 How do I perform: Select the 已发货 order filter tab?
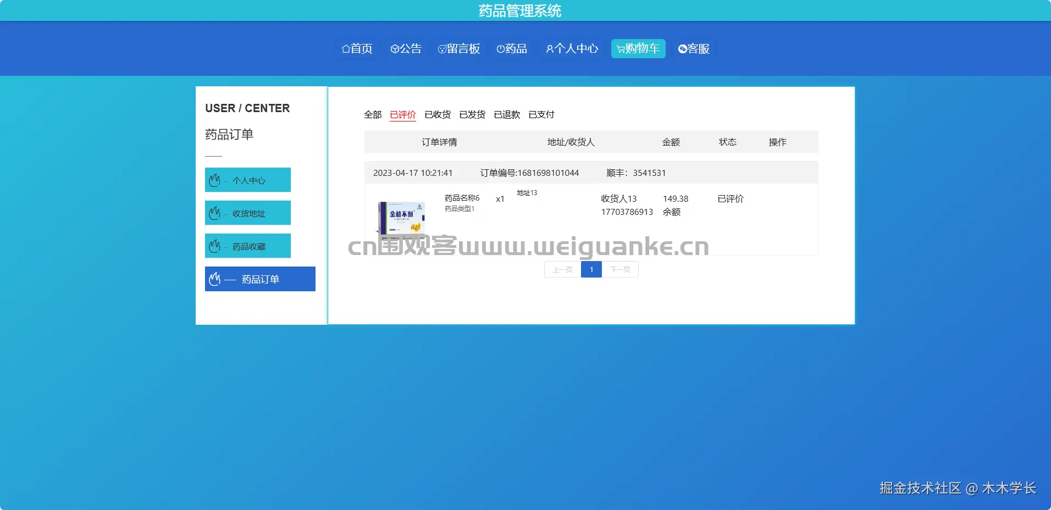point(472,114)
